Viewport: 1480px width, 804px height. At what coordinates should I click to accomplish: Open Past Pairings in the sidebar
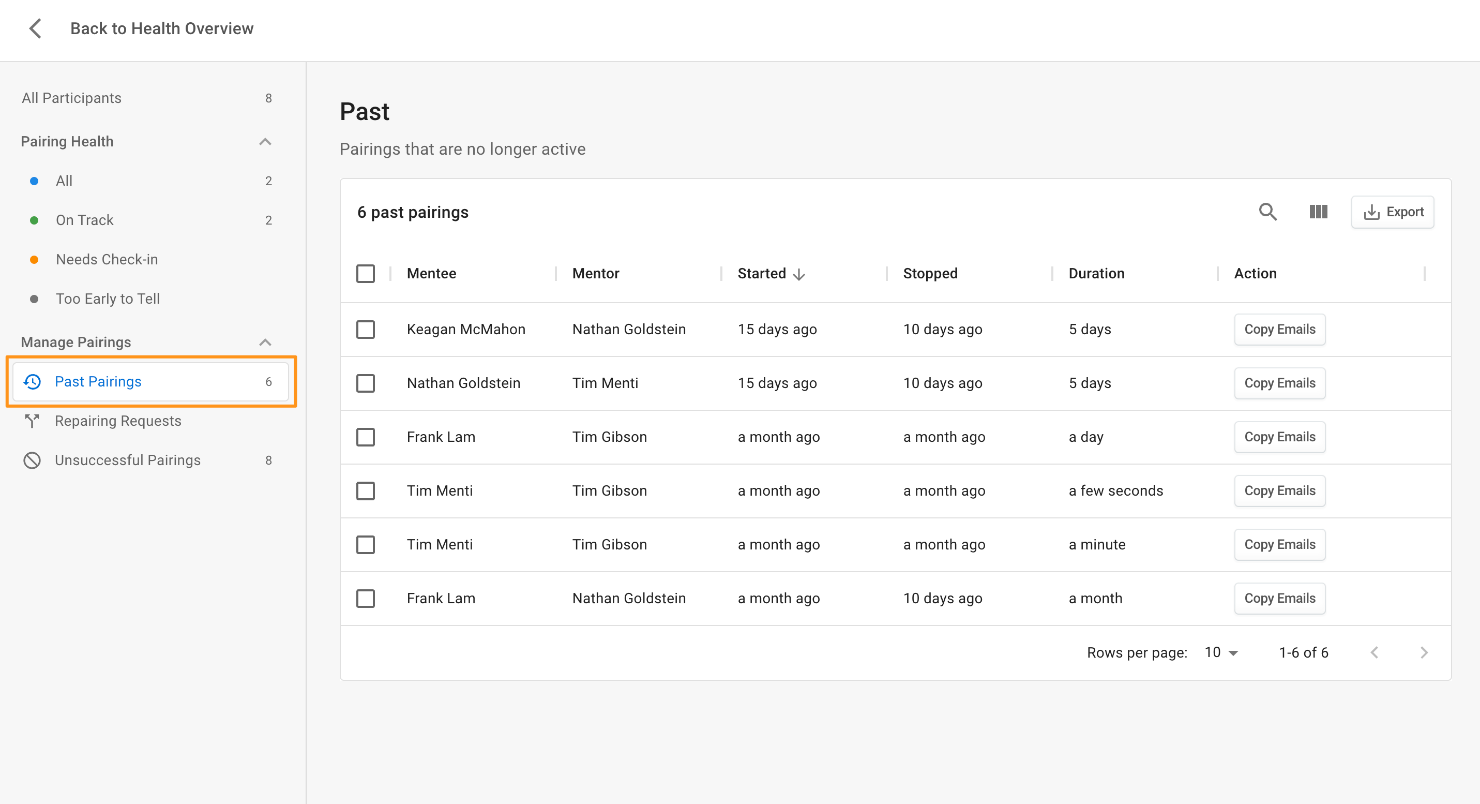click(150, 382)
